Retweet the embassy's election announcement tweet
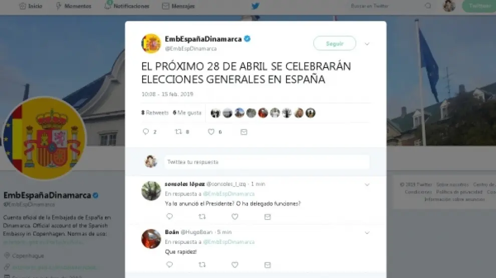The width and height of the screenshot is (496, 278). [179, 131]
